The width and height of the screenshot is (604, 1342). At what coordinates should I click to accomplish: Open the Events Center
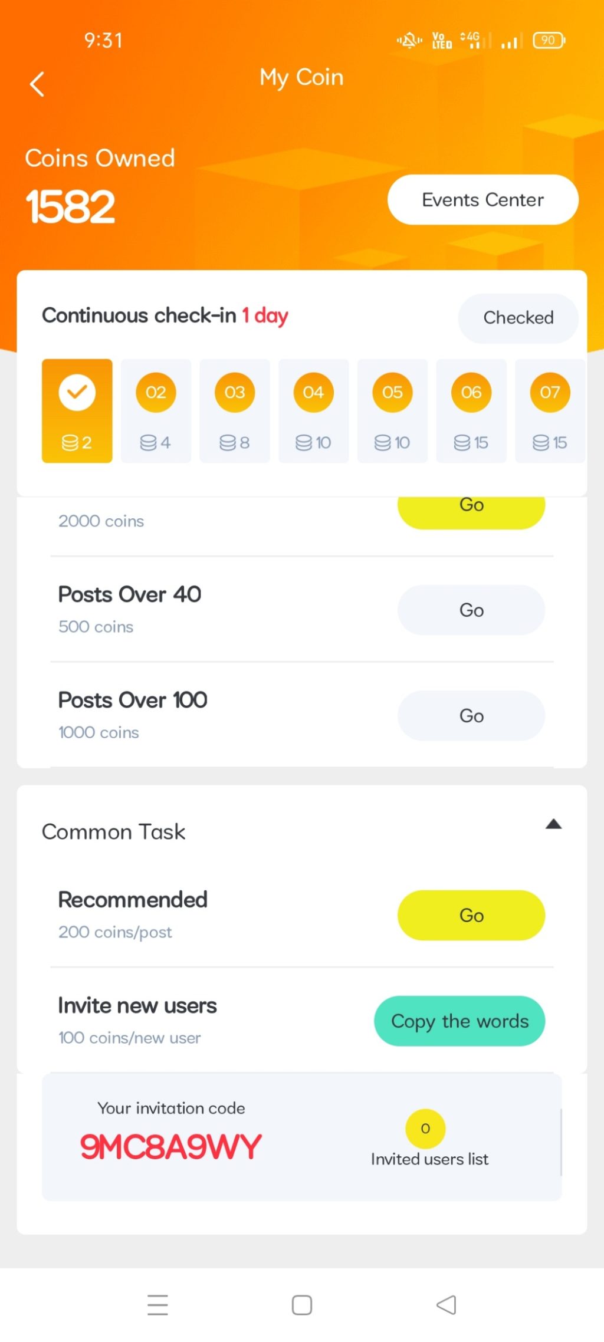482,200
